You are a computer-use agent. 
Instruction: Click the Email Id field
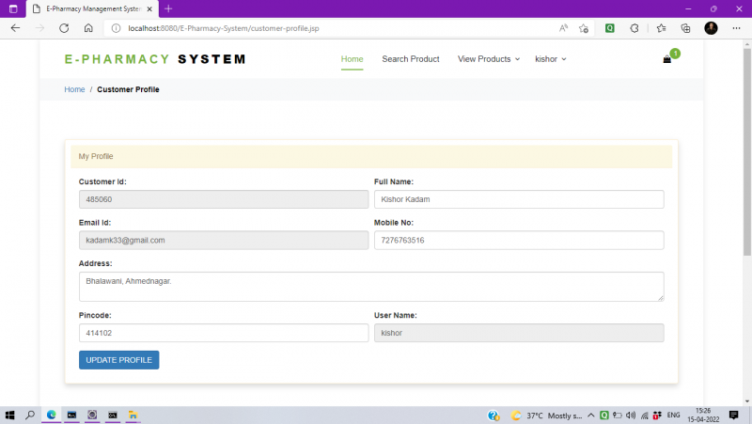click(x=224, y=241)
